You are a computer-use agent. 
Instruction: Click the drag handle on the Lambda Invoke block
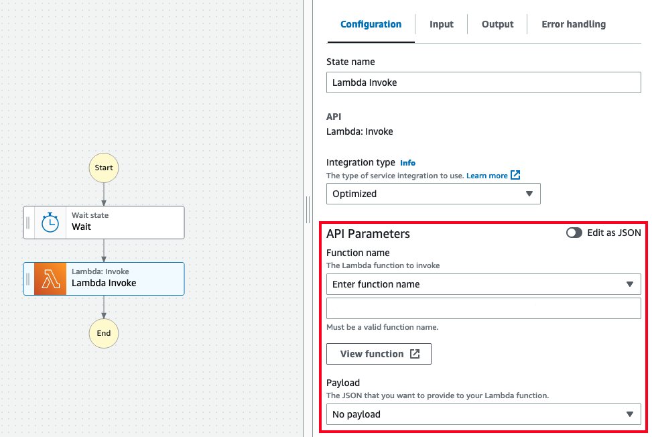[27, 279]
